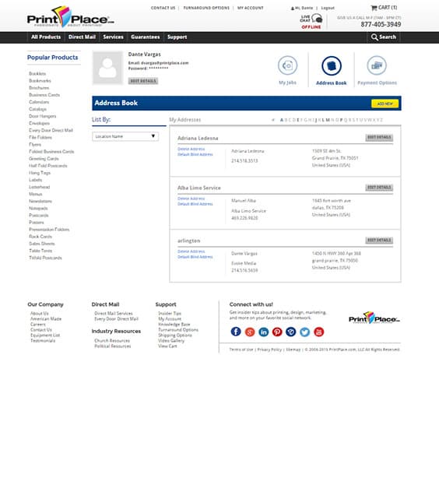Open Brochures in Popular Products
This screenshot has width=439, height=492.
click(39, 88)
